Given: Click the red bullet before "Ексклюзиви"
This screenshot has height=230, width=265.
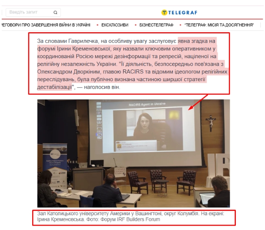Looking at the screenshot, I should click(x=97, y=25).
